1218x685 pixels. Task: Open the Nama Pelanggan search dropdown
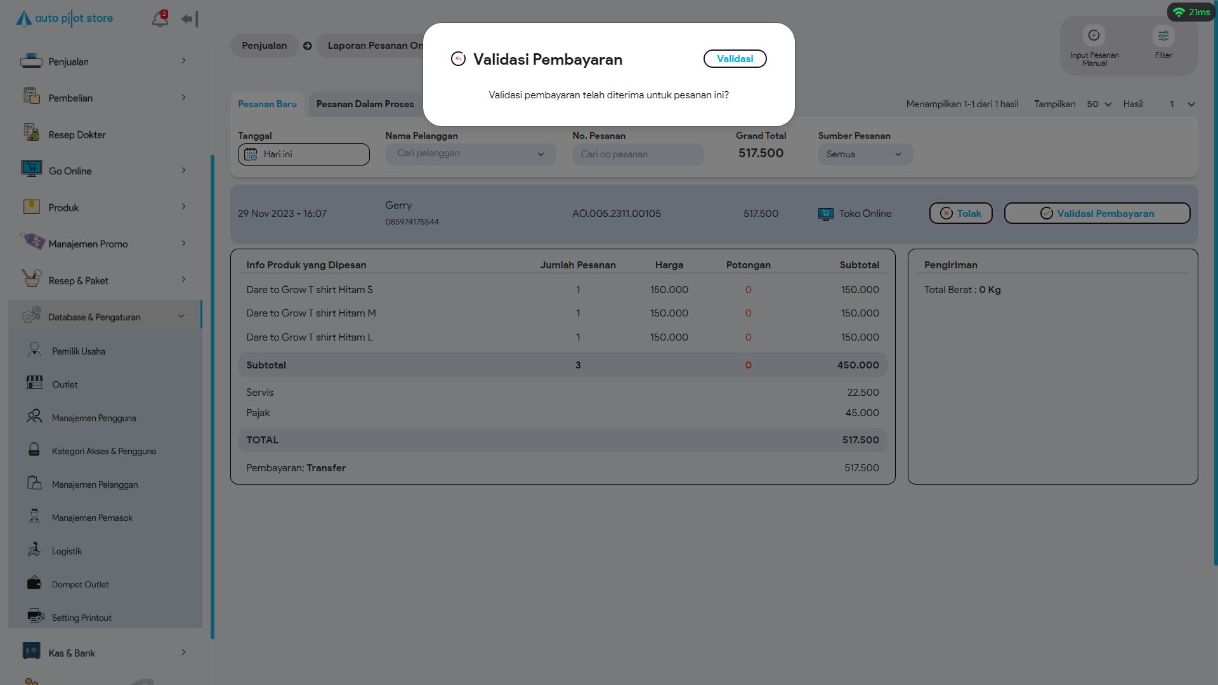click(x=470, y=154)
